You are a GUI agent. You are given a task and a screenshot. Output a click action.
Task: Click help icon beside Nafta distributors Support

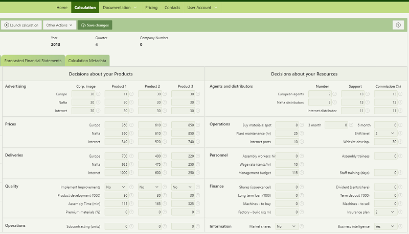[368, 102]
